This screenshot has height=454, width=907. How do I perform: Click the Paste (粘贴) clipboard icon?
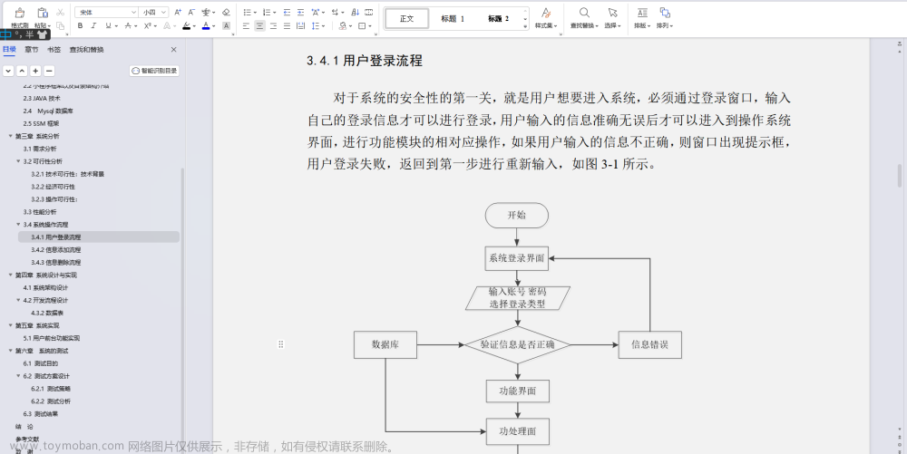(x=43, y=13)
